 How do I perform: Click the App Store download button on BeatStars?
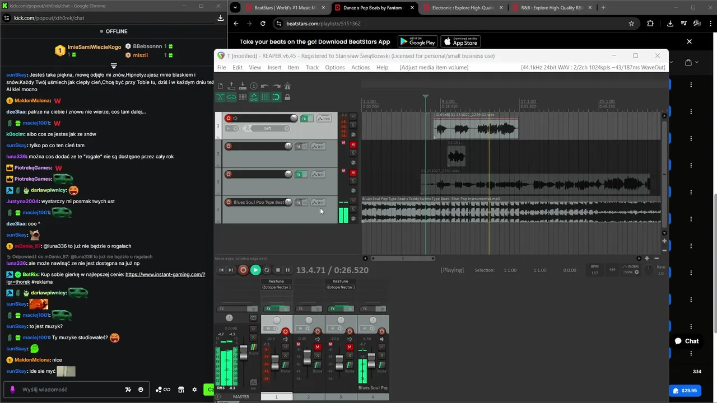(x=460, y=41)
